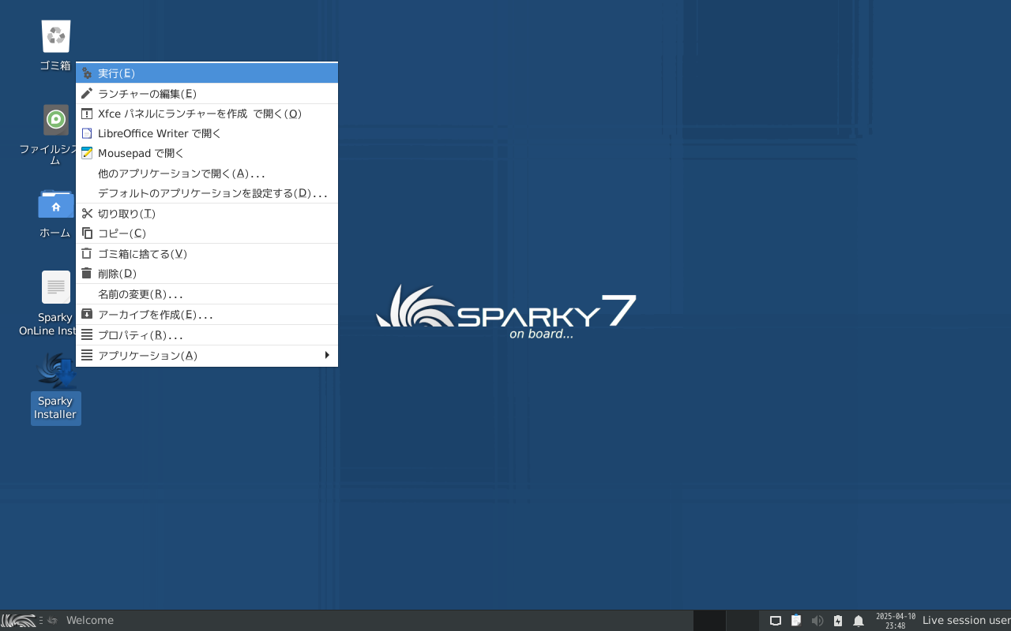This screenshot has height=631, width=1011.
Task: Open the Sparky applications menu in the panel
Action: 18,621
